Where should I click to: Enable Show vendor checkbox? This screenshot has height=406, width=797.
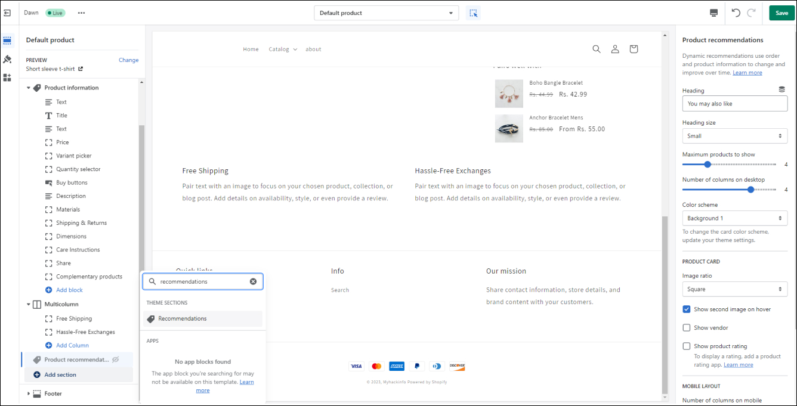[687, 327]
